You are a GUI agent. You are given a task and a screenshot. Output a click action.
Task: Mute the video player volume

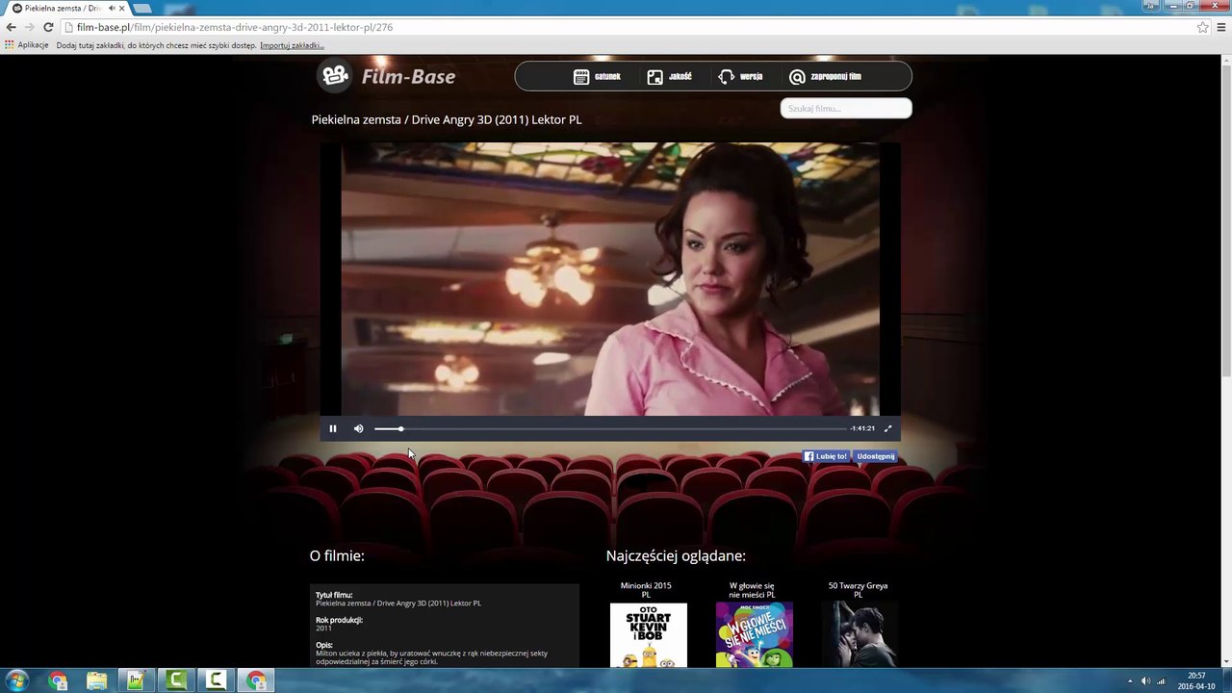coord(359,428)
